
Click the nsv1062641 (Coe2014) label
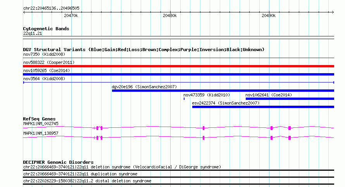[x=269, y=95]
